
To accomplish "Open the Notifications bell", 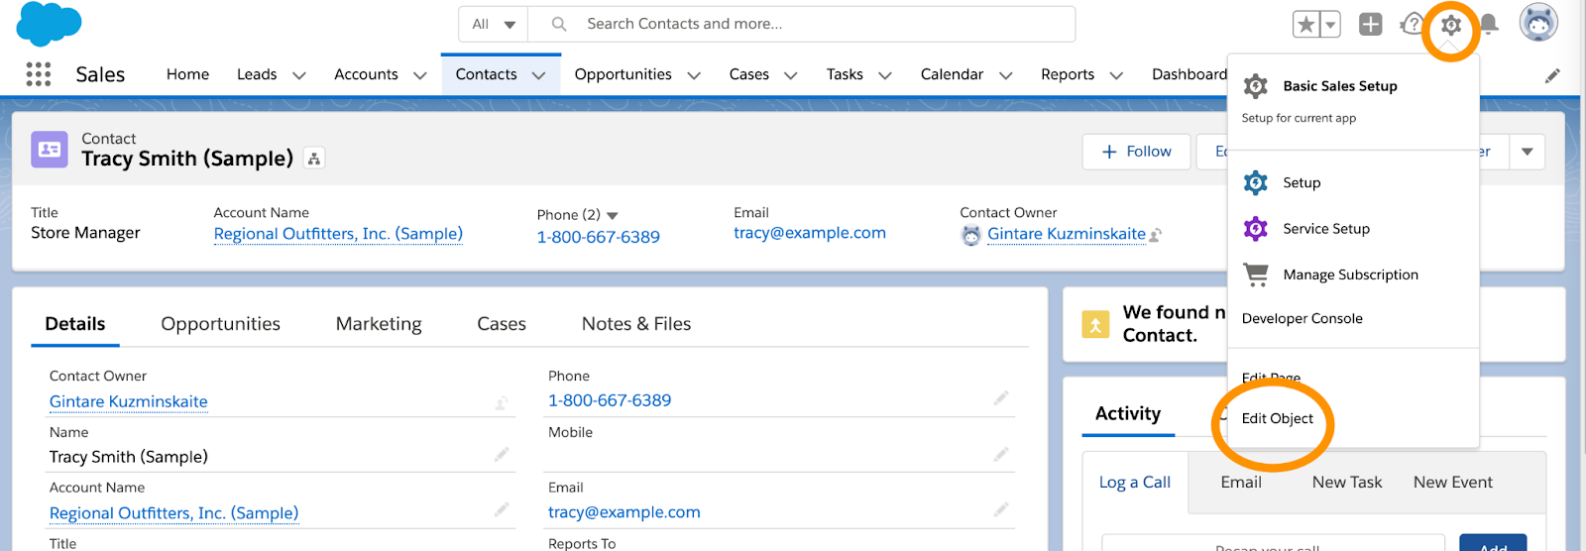I will (1489, 25).
